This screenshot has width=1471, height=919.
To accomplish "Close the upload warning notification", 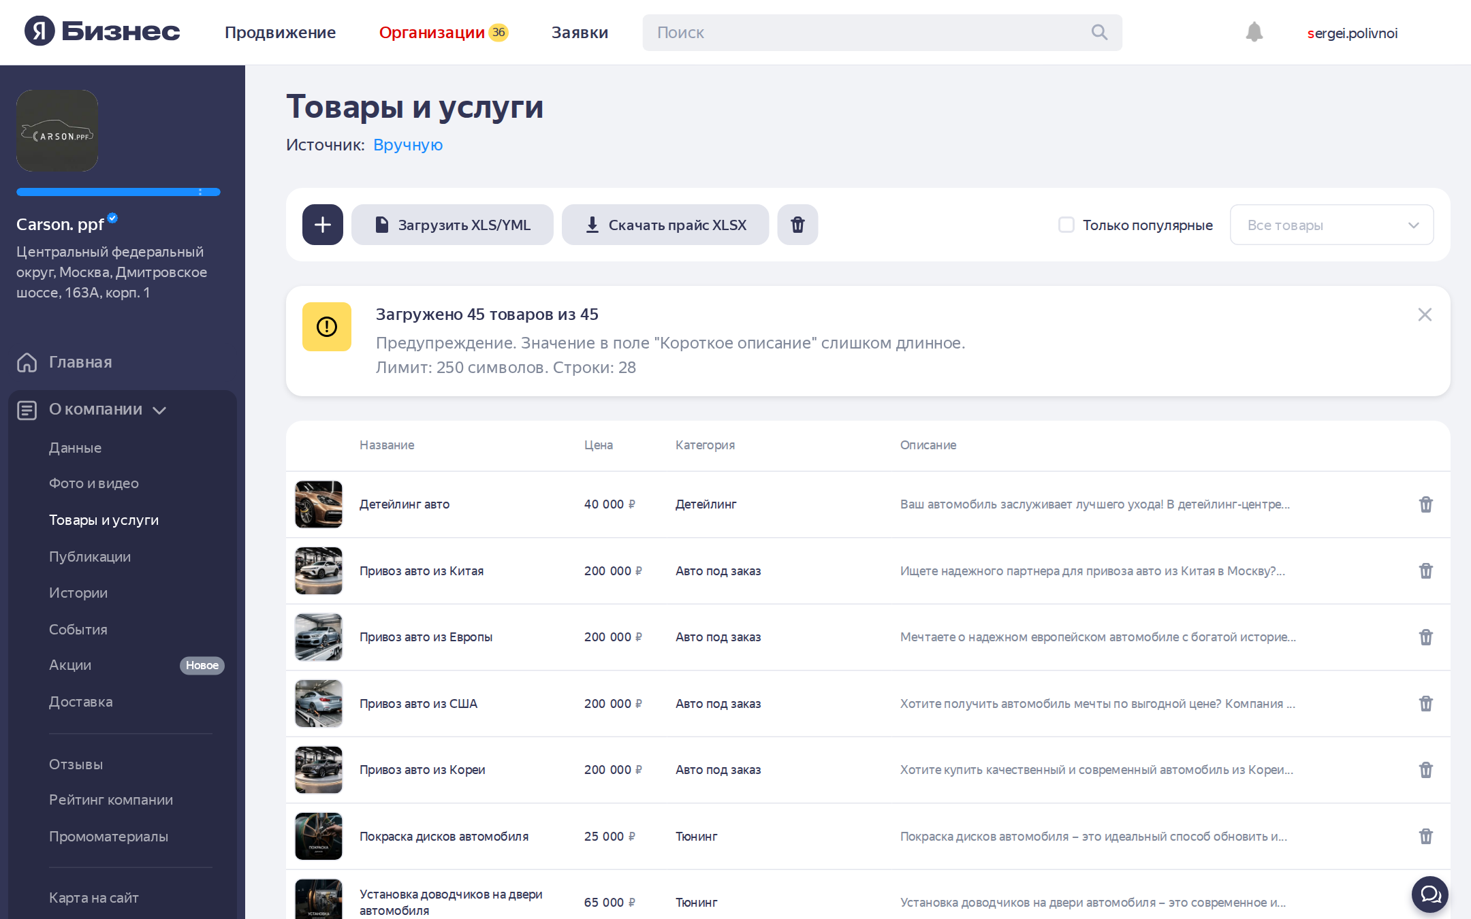I will click(x=1425, y=315).
